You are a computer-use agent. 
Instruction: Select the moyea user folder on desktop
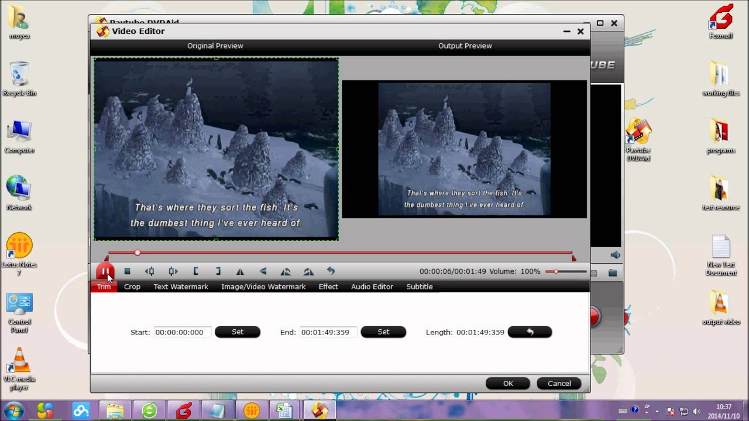click(19, 22)
